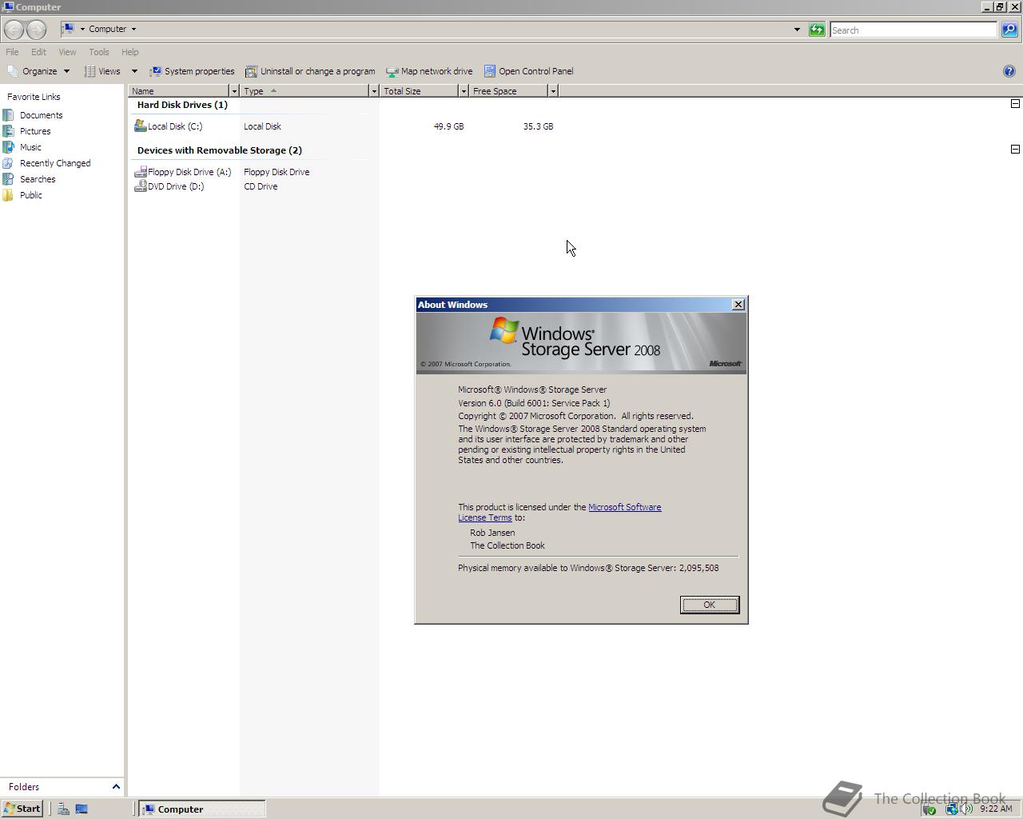The width and height of the screenshot is (1023, 819).
Task: Click the Search input field
Action: (x=914, y=30)
